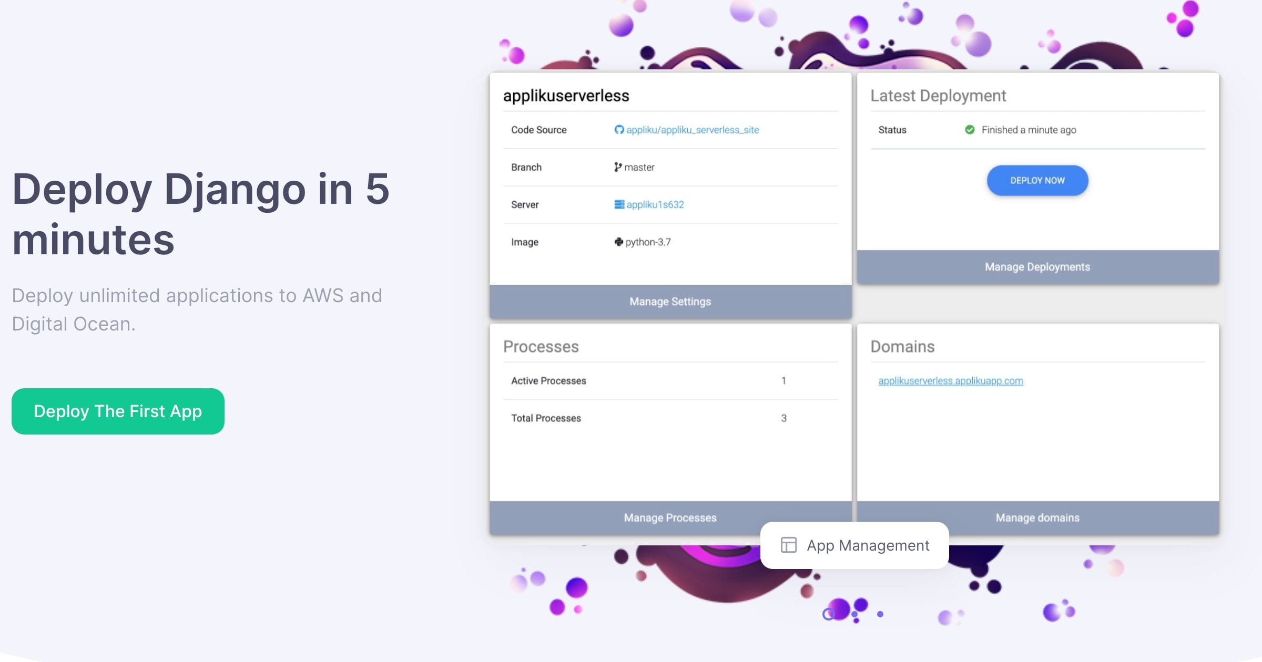Open Manage domains
The image size is (1262, 662).
[x=1036, y=518]
